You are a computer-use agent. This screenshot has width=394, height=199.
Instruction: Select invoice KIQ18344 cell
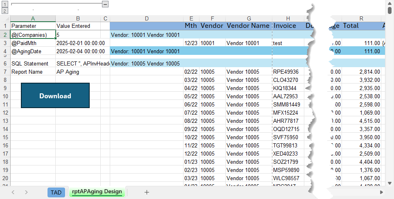pyautogui.click(x=288, y=88)
